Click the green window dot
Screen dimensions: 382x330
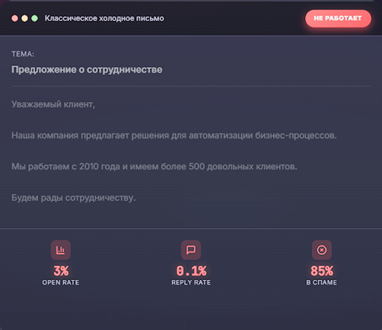coord(34,18)
